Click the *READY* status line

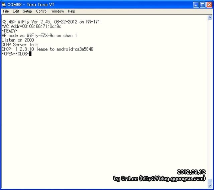10,31
